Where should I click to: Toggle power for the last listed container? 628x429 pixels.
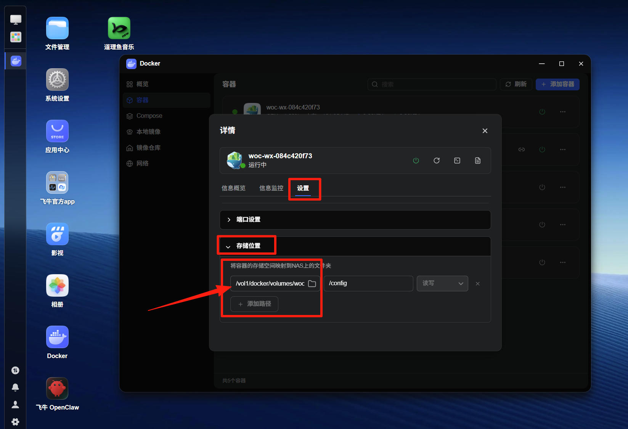tap(542, 262)
